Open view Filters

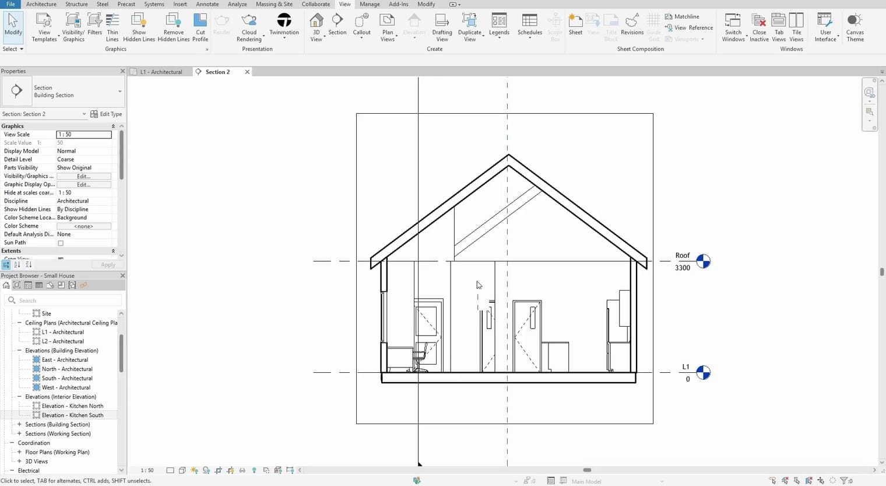[x=94, y=25]
